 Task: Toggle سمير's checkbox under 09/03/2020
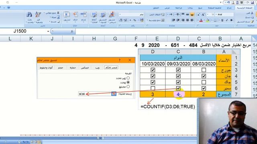178,88
